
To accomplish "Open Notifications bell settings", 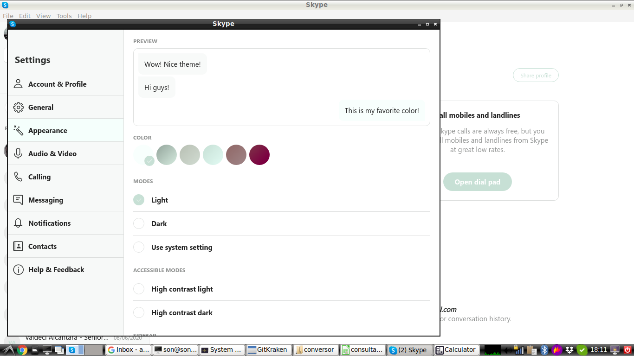I will pos(65,223).
